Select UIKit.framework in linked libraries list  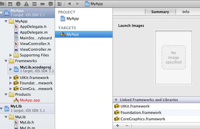coord(156,106)
